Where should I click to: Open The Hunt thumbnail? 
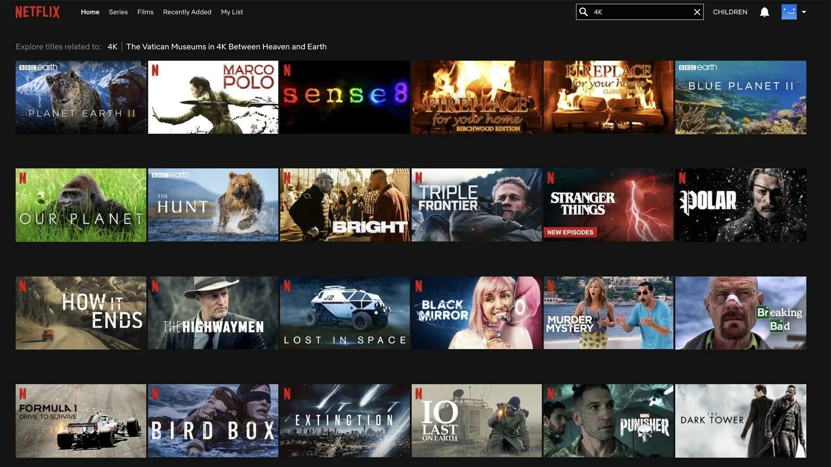[x=213, y=205]
